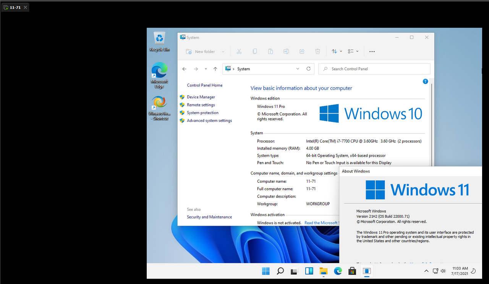Show hidden icons with tray chevron
This screenshot has width=489, height=284.
pyautogui.click(x=426, y=271)
